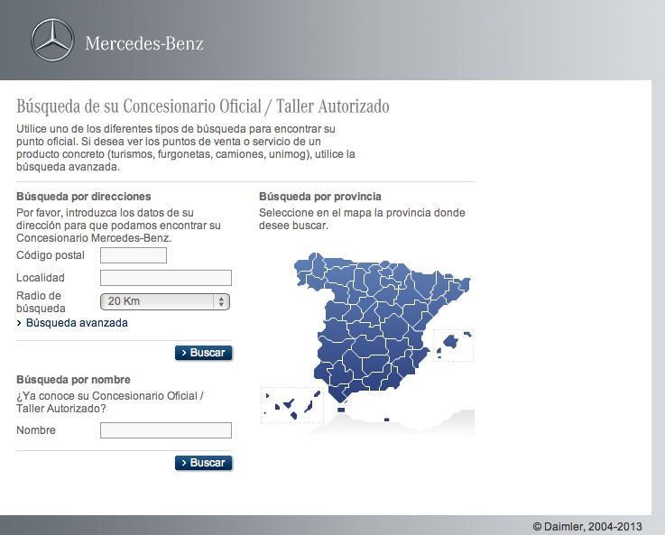This screenshot has height=535, width=665.
Task: Choose the Cádiz province at southern tip
Action: [x=336, y=394]
